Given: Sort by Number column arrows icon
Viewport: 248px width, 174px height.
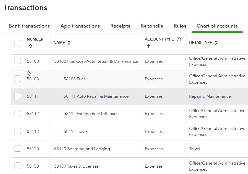Looking at the screenshot, I should point(31,46).
